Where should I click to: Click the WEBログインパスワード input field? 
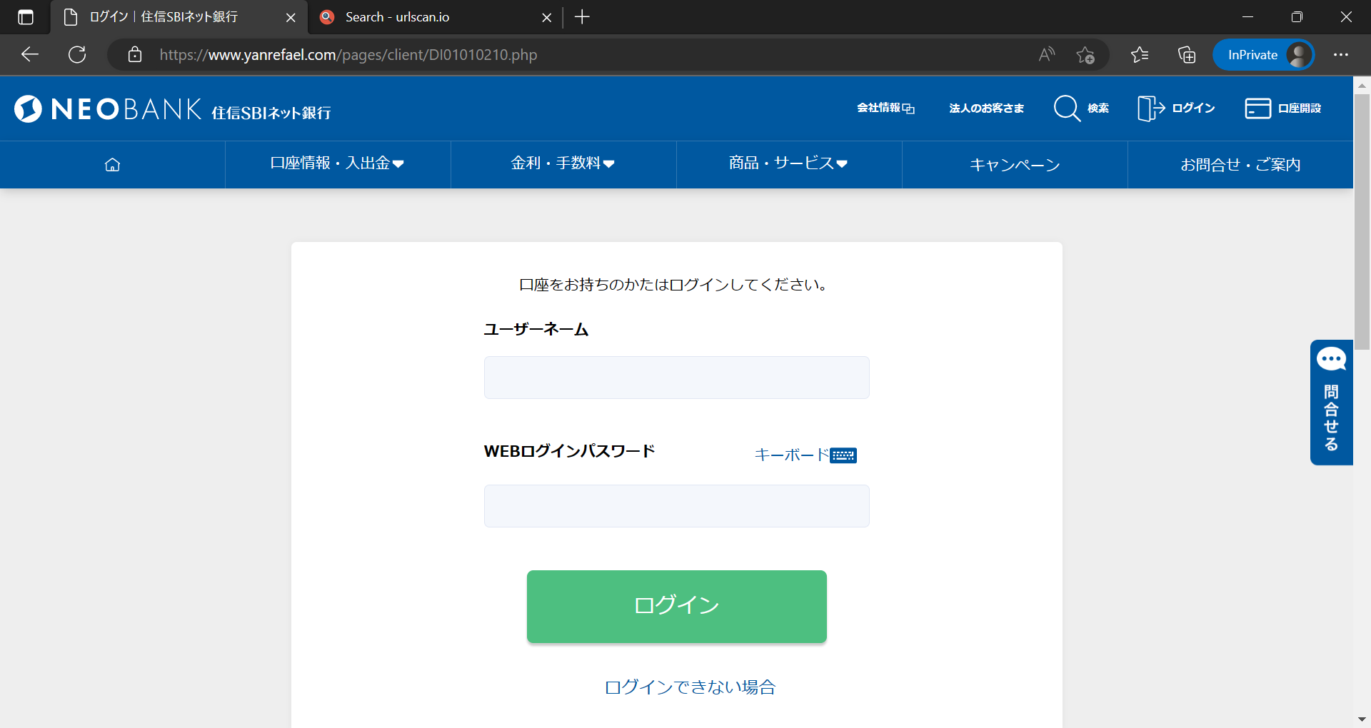(677, 506)
